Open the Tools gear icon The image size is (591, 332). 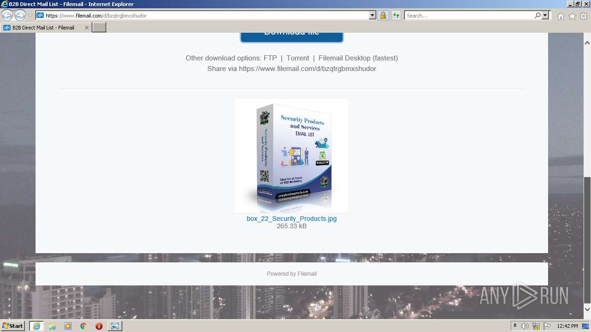tap(583, 16)
